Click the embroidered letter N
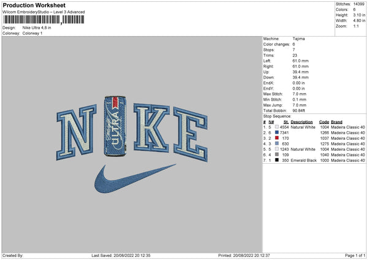Screen dimensions: 368x260 click(x=77, y=132)
